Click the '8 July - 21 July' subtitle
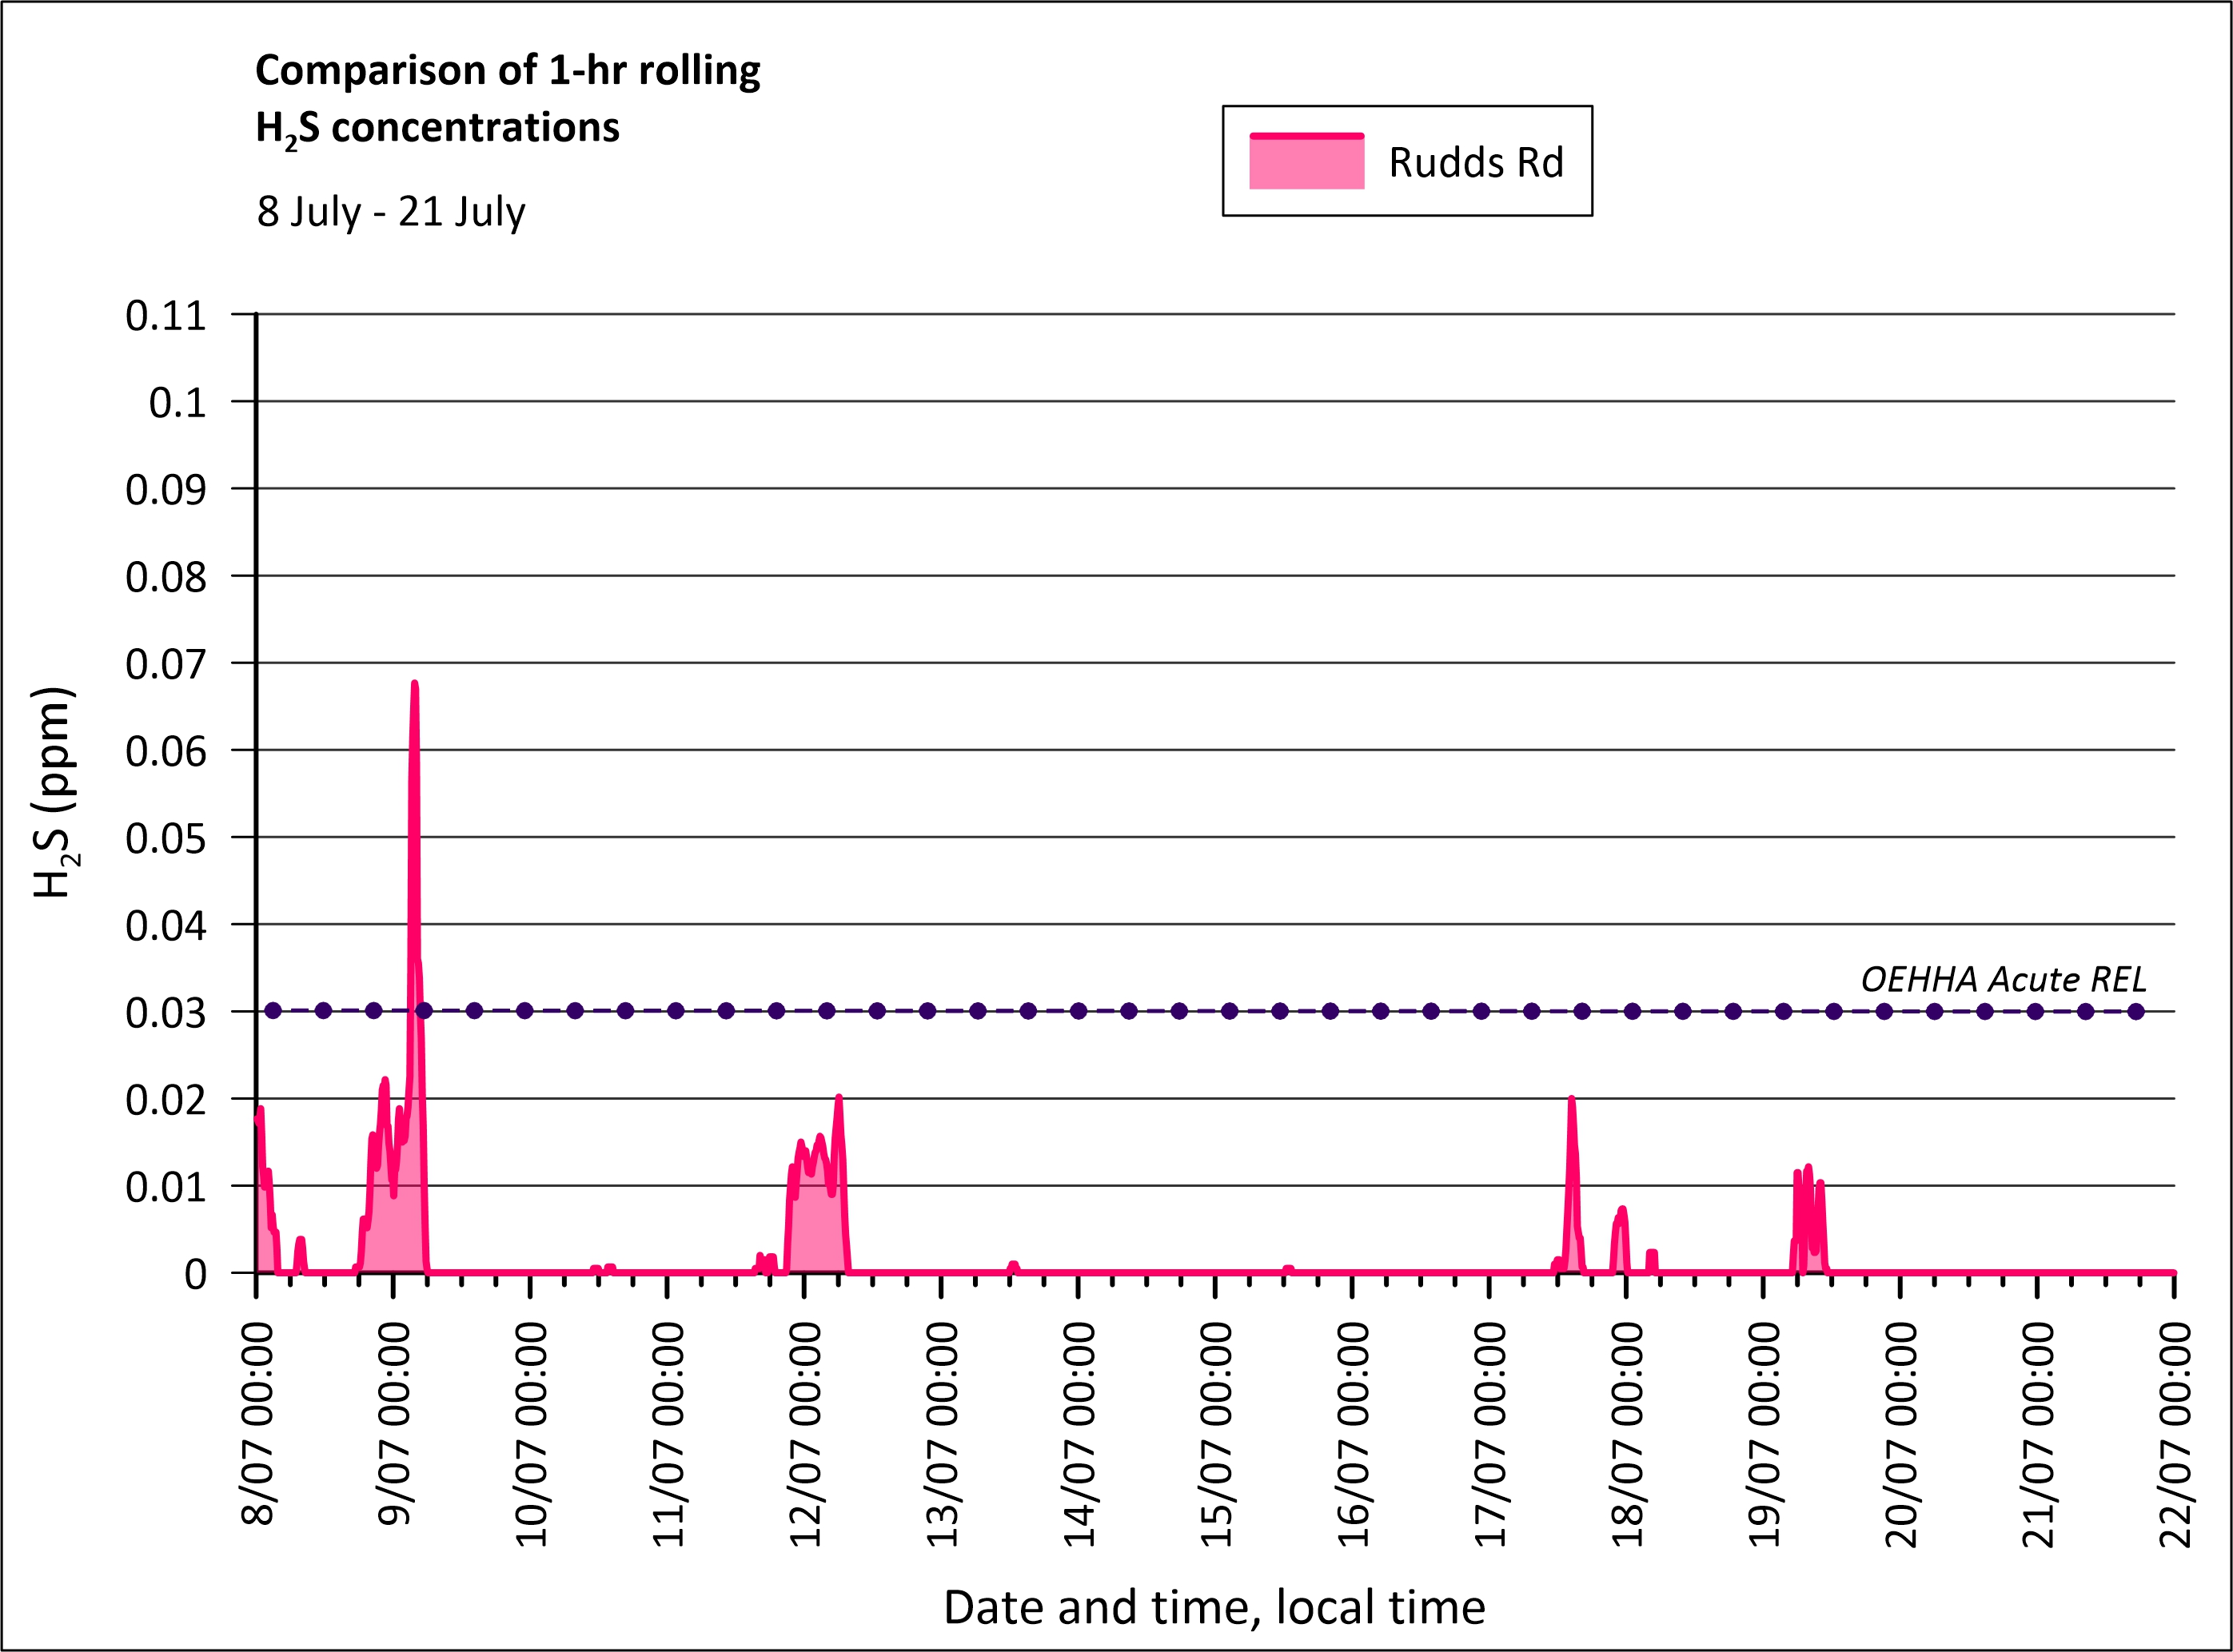Viewport: 2233px width, 1652px height. pos(391,212)
